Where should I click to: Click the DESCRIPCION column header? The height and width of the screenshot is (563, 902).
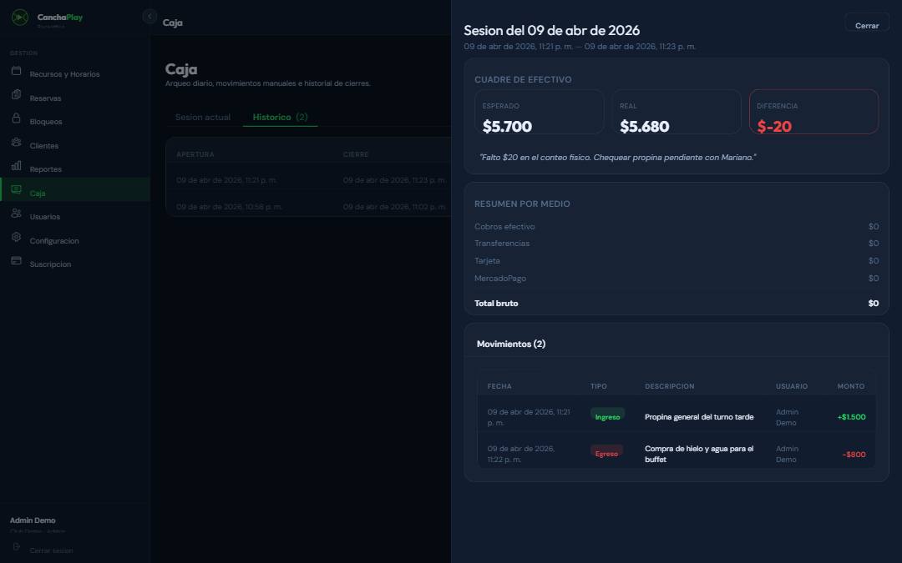point(670,386)
